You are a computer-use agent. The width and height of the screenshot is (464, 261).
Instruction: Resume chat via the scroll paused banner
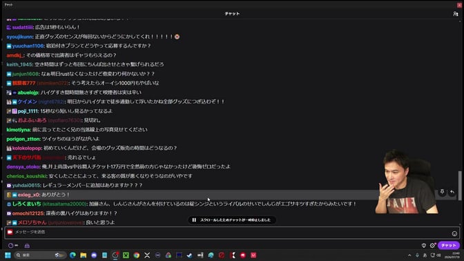[232, 220]
